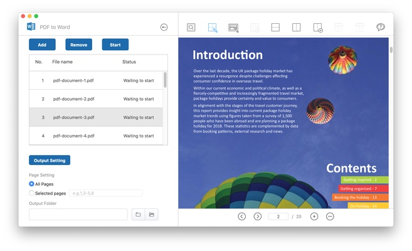Click the page range input field
Viewport: 412px width, 251px height.
(106, 193)
